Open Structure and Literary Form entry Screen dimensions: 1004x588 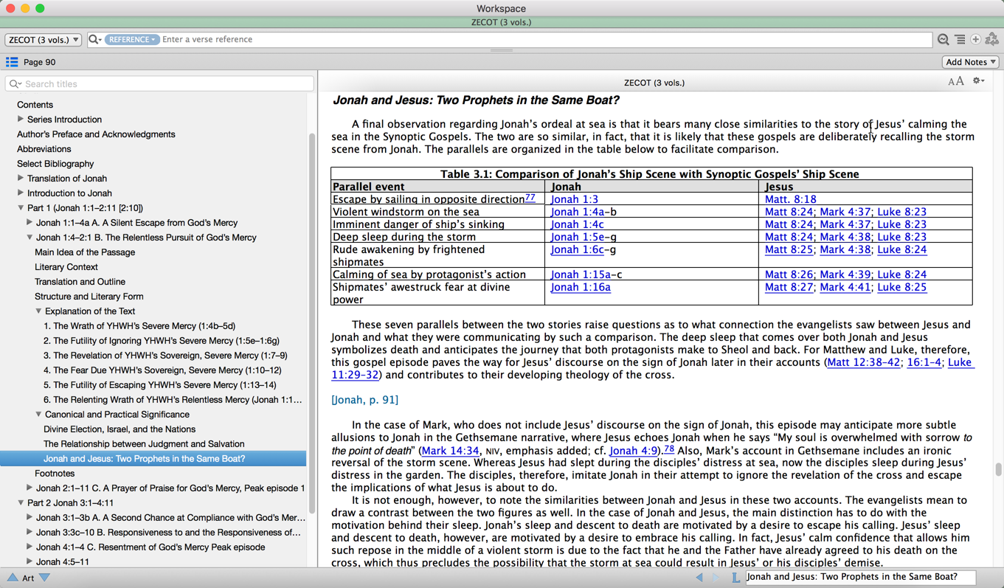pyautogui.click(x=89, y=297)
